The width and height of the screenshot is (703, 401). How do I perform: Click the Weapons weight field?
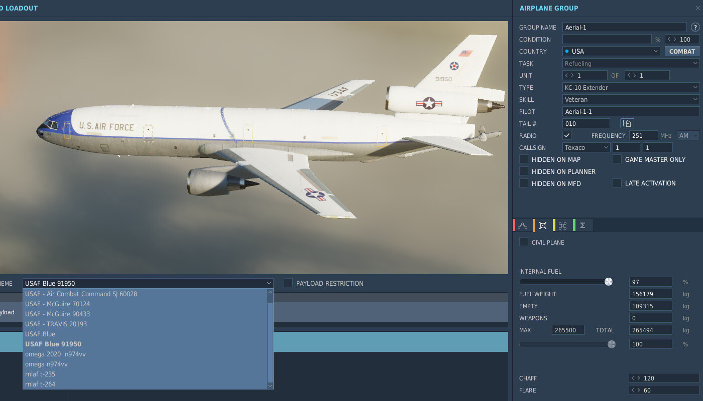click(650, 318)
